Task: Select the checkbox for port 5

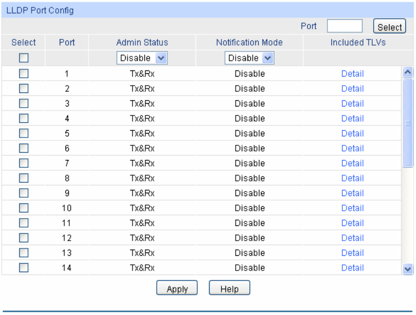Action: tap(24, 133)
